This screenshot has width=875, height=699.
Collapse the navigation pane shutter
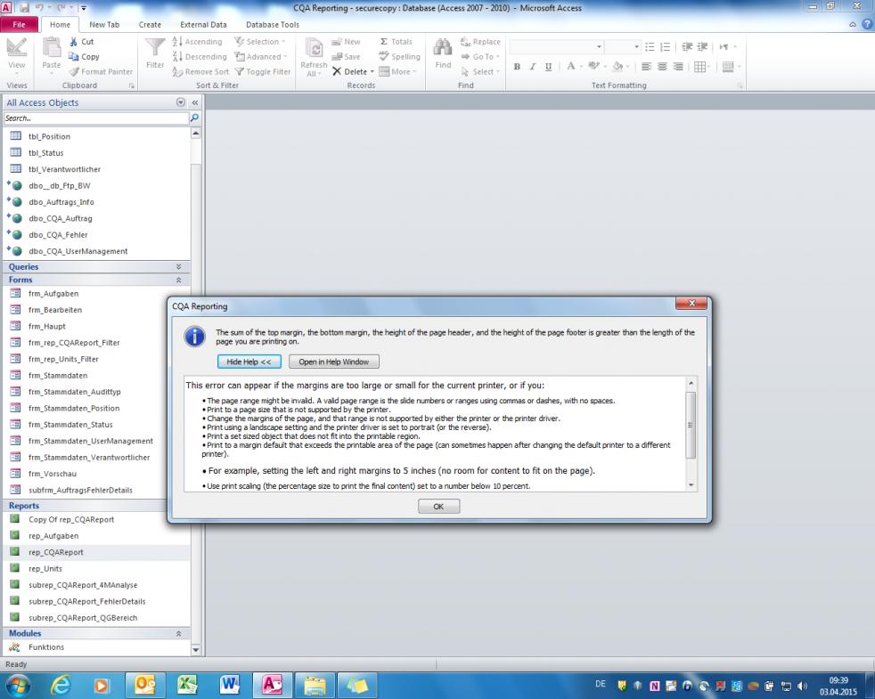tap(195, 102)
